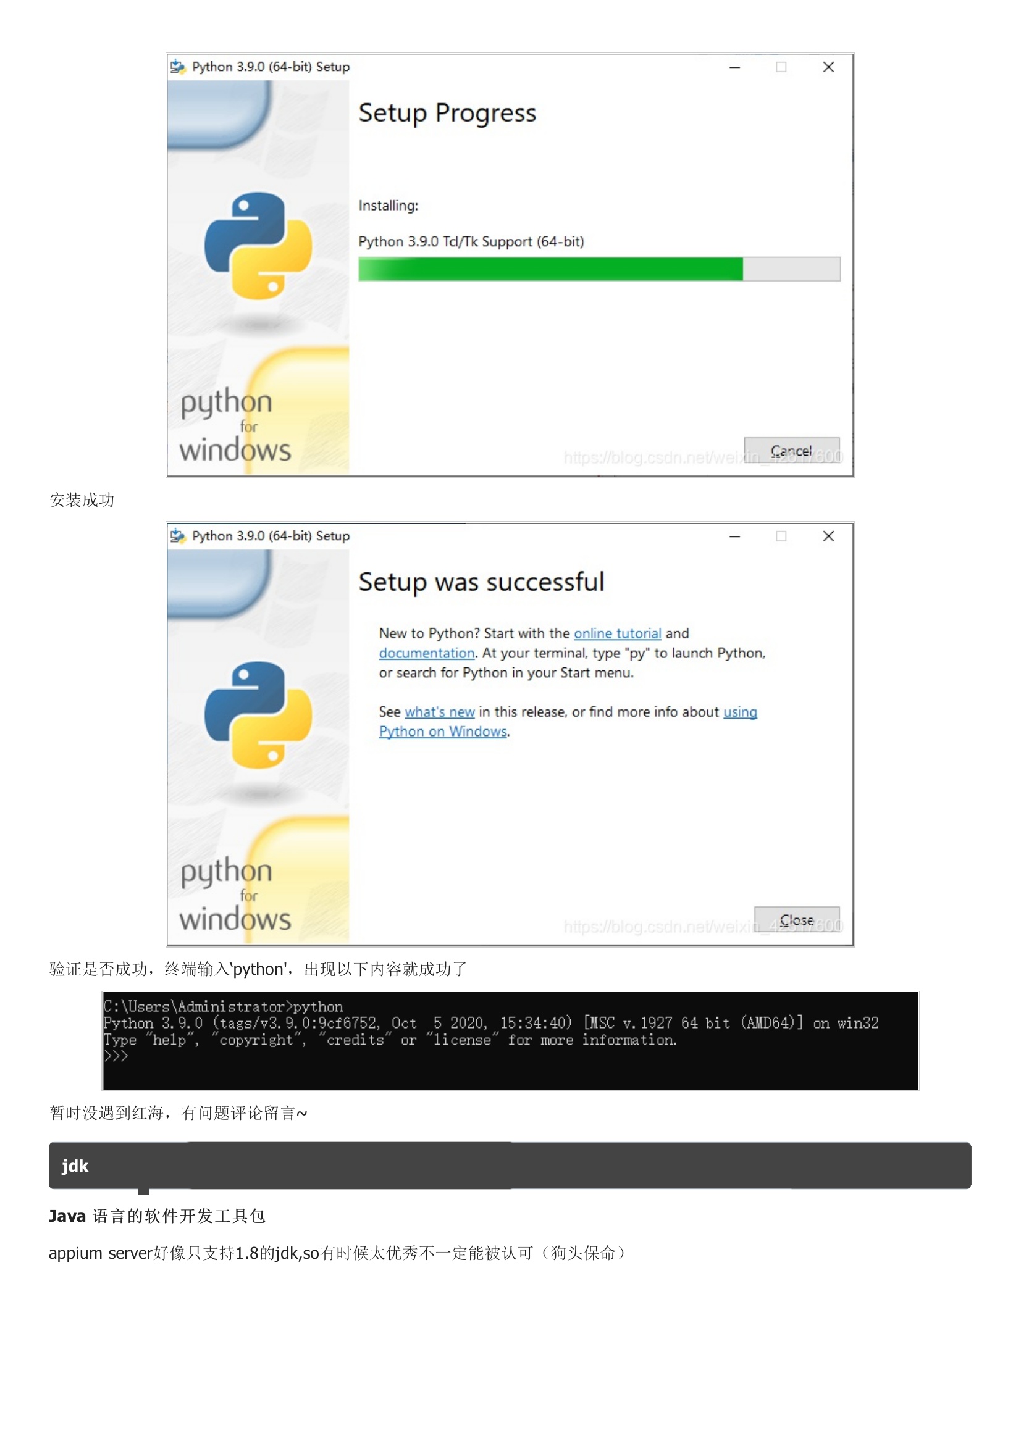The height and width of the screenshot is (1444, 1021).
Task: Minimize the Setup Progress window
Action: tap(734, 67)
